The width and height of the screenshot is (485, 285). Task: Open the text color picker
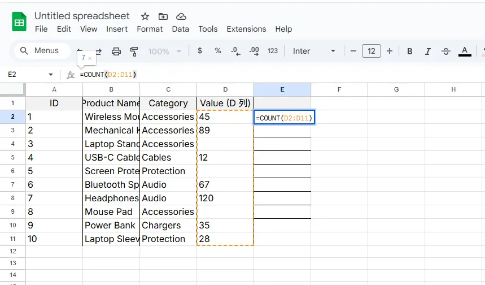pyautogui.click(x=465, y=51)
